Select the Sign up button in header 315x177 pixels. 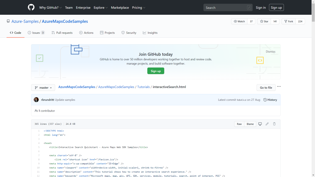pos(276,8)
